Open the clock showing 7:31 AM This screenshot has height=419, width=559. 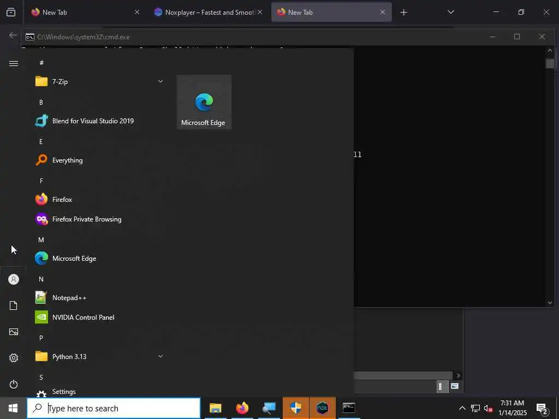coord(512,408)
